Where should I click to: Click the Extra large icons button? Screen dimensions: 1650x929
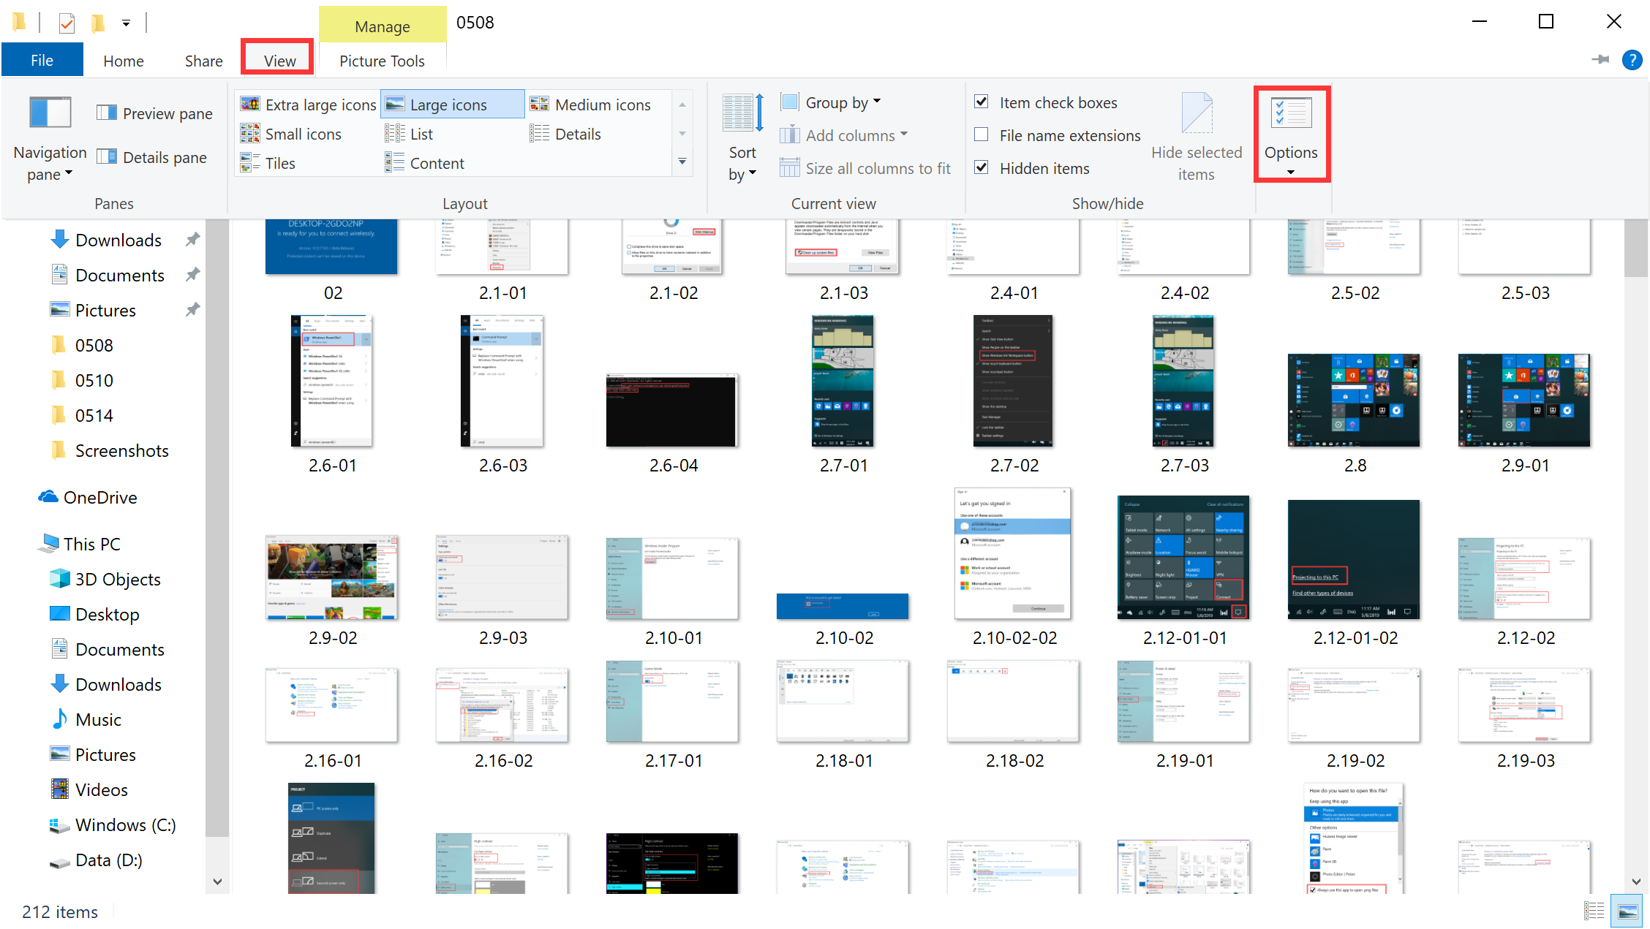(307, 105)
